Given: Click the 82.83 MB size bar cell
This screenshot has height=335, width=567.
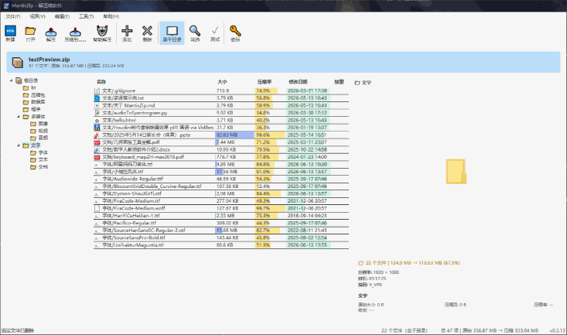Looking at the screenshot, I should click(x=234, y=135).
